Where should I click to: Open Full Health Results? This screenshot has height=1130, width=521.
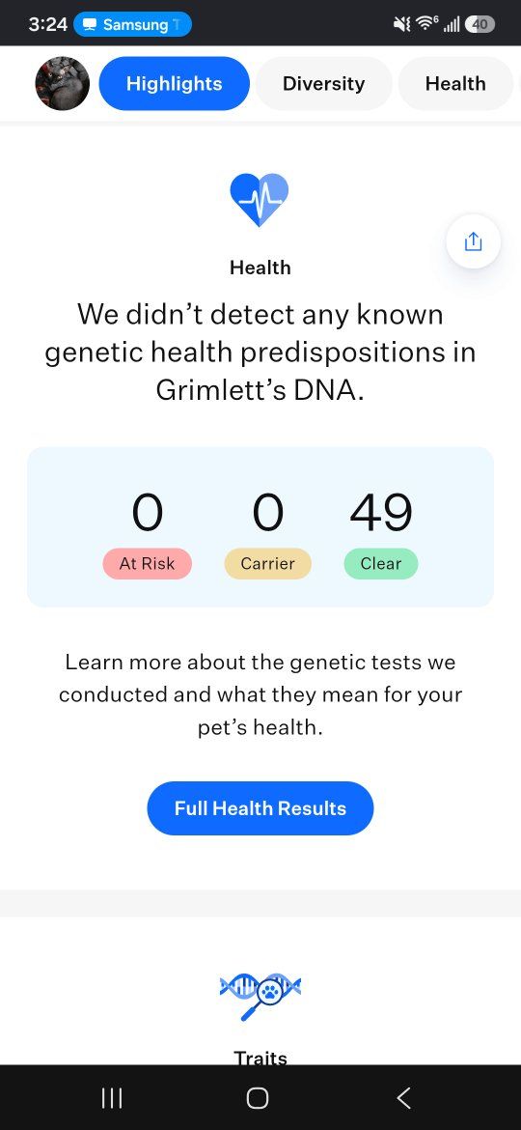point(260,808)
